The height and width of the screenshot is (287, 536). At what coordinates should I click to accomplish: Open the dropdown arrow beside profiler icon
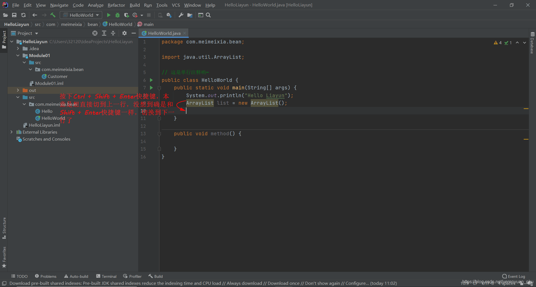pos(142,15)
